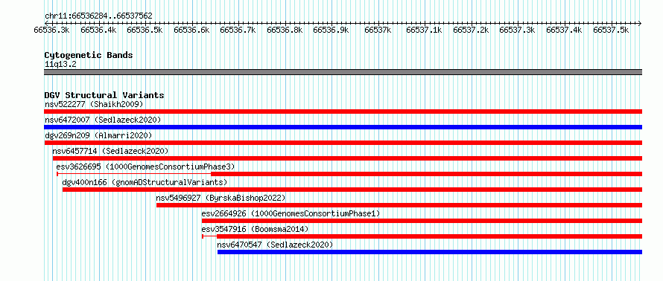Select the thick red bar for esv3626695
This screenshot has height=281, width=663.
click(x=427, y=174)
